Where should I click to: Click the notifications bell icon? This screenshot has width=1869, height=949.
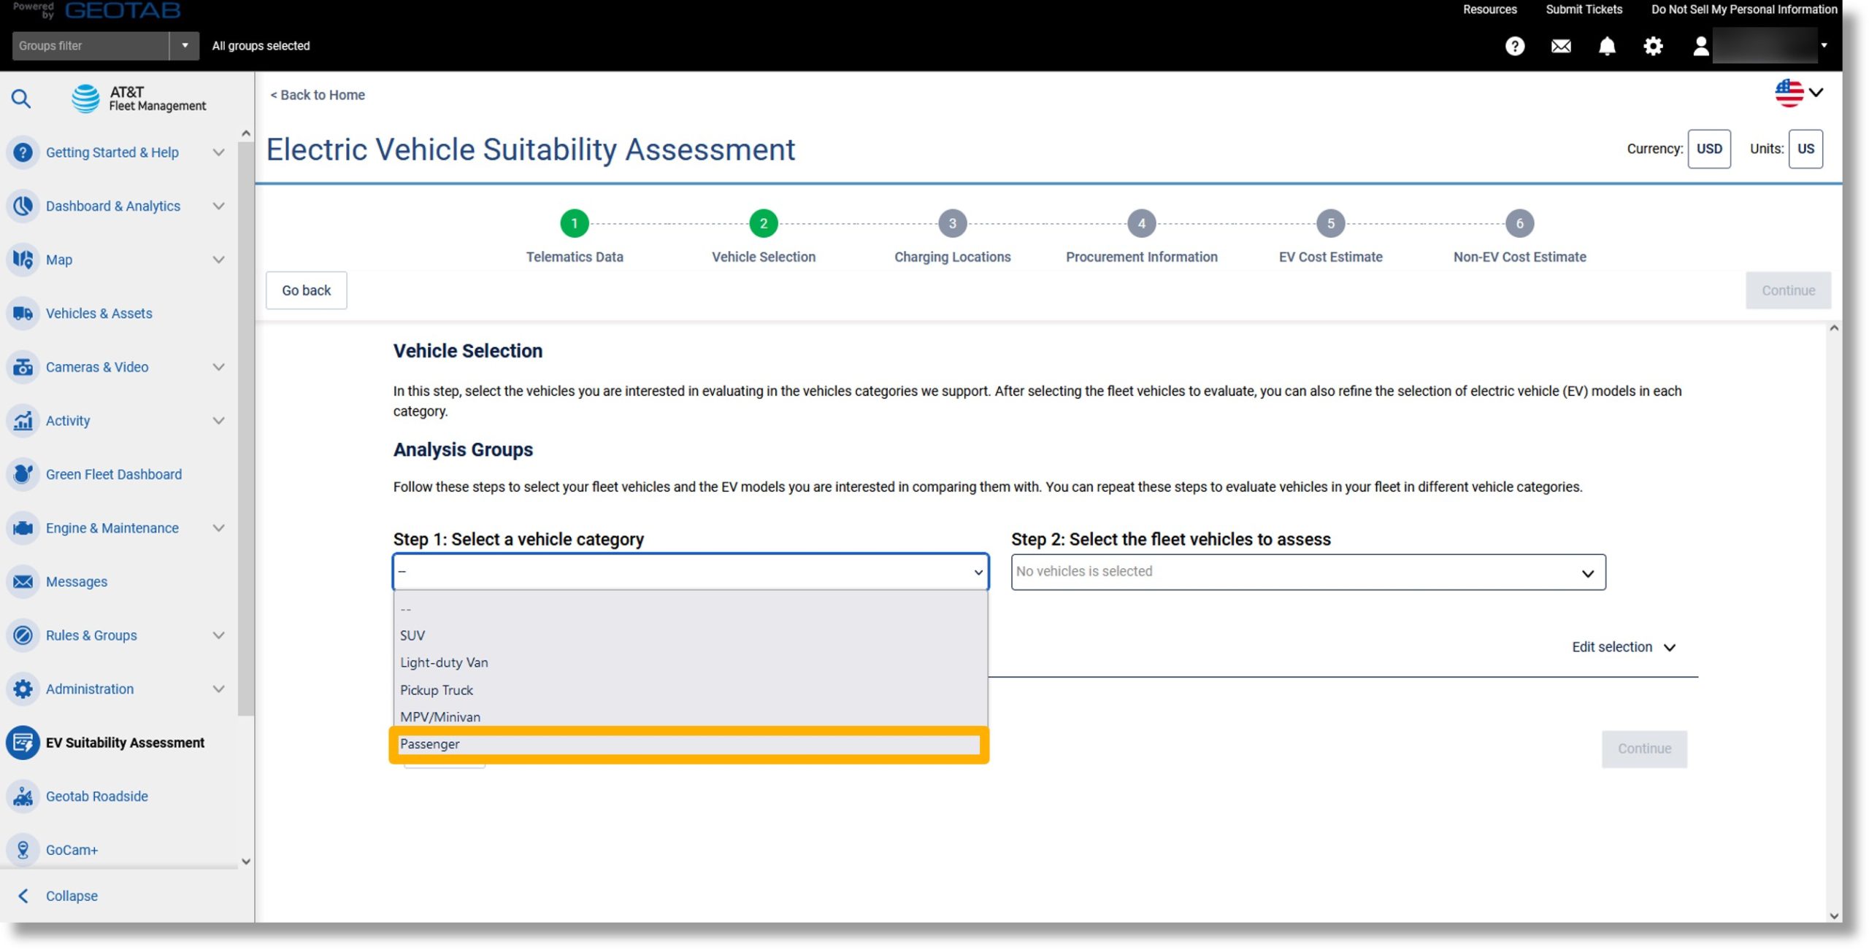(x=1606, y=44)
